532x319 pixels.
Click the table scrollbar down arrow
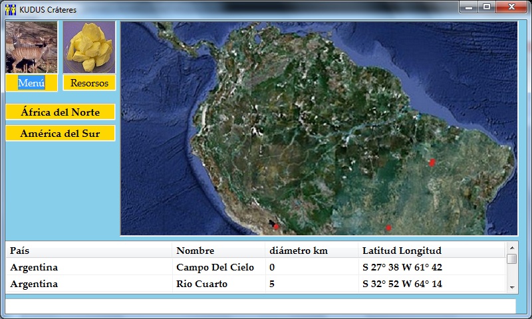[511, 287]
